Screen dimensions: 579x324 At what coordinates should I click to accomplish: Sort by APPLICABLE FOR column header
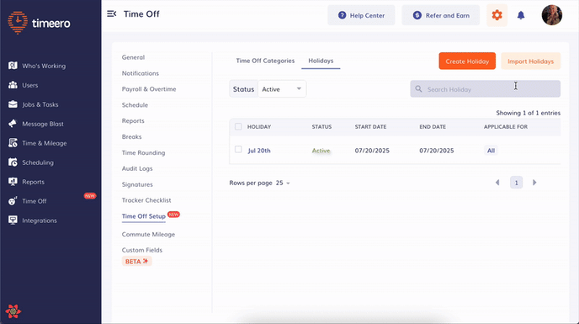click(506, 127)
